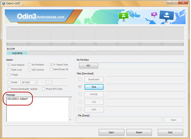191x139 pixels.
Task: Tick the checkbox beside PDA
Action: coord(80,87)
